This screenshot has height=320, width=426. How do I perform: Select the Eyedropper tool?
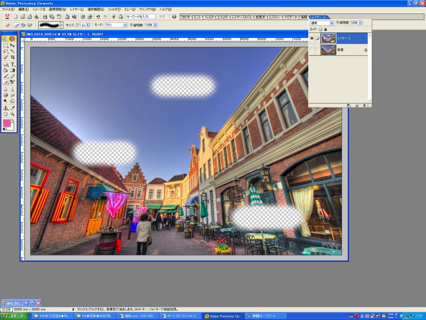tap(12, 108)
